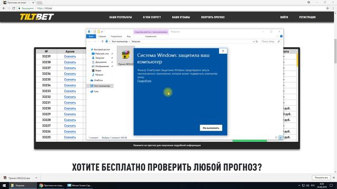Click the browser back arrow
This screenshot has width=337, height=189.
(x=4, y=8)
